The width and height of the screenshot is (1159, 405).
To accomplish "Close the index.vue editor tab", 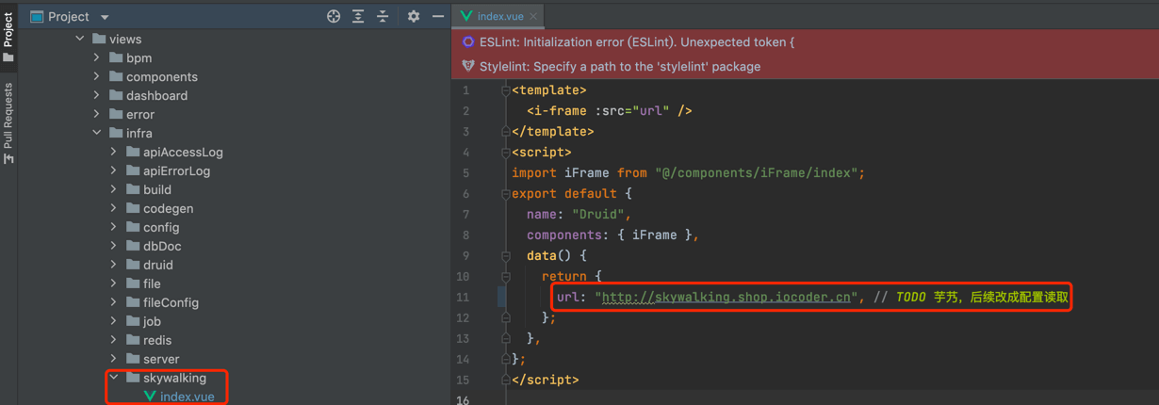I will click(533, 16).
